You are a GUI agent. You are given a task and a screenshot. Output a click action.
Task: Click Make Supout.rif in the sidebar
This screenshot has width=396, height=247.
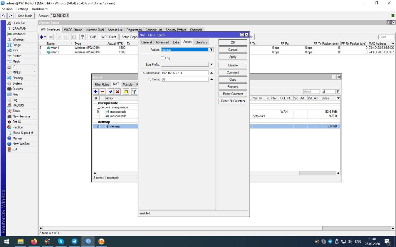(x=23, y=133)
